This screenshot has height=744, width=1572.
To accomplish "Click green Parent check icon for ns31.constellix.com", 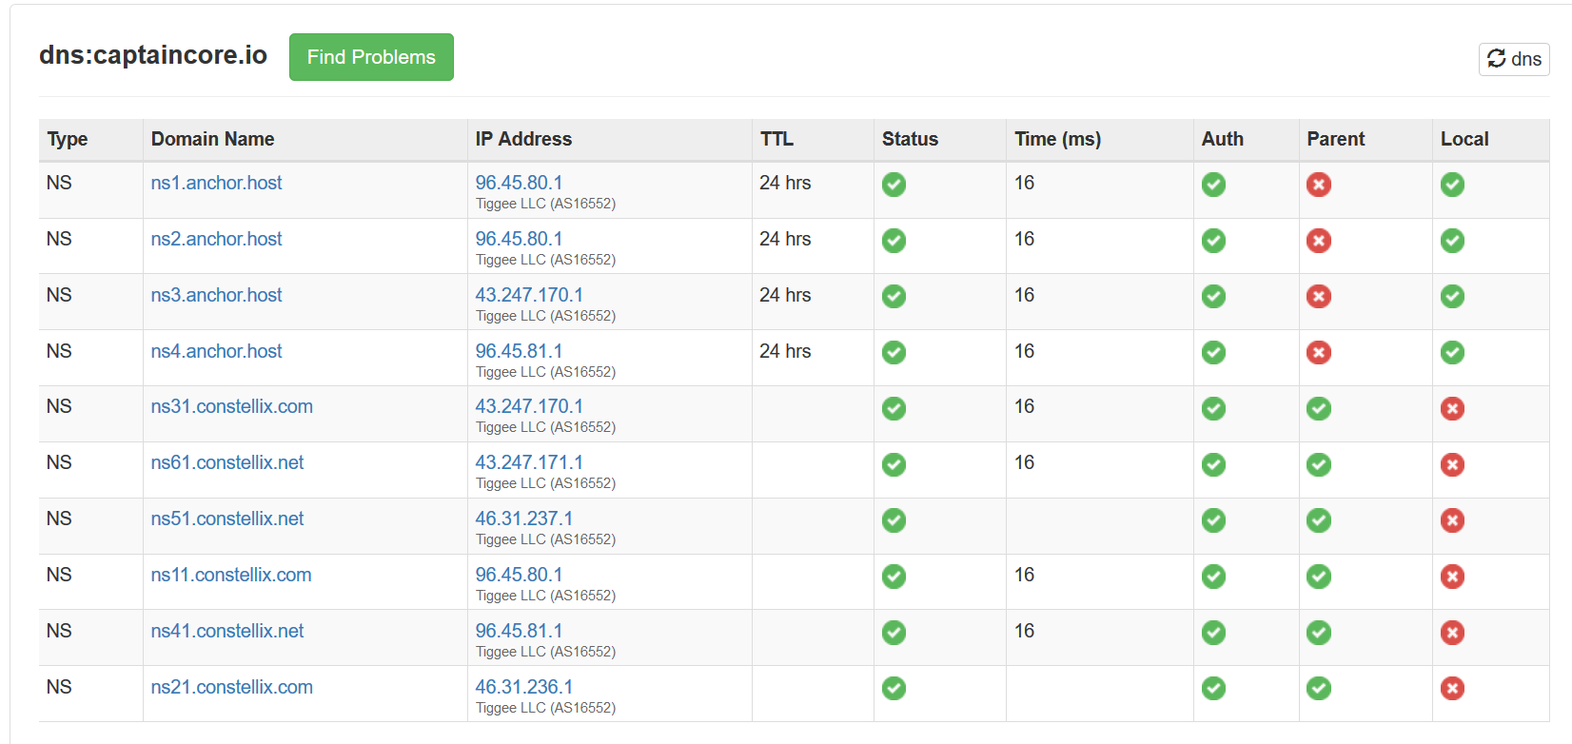I will [1318, 409].
